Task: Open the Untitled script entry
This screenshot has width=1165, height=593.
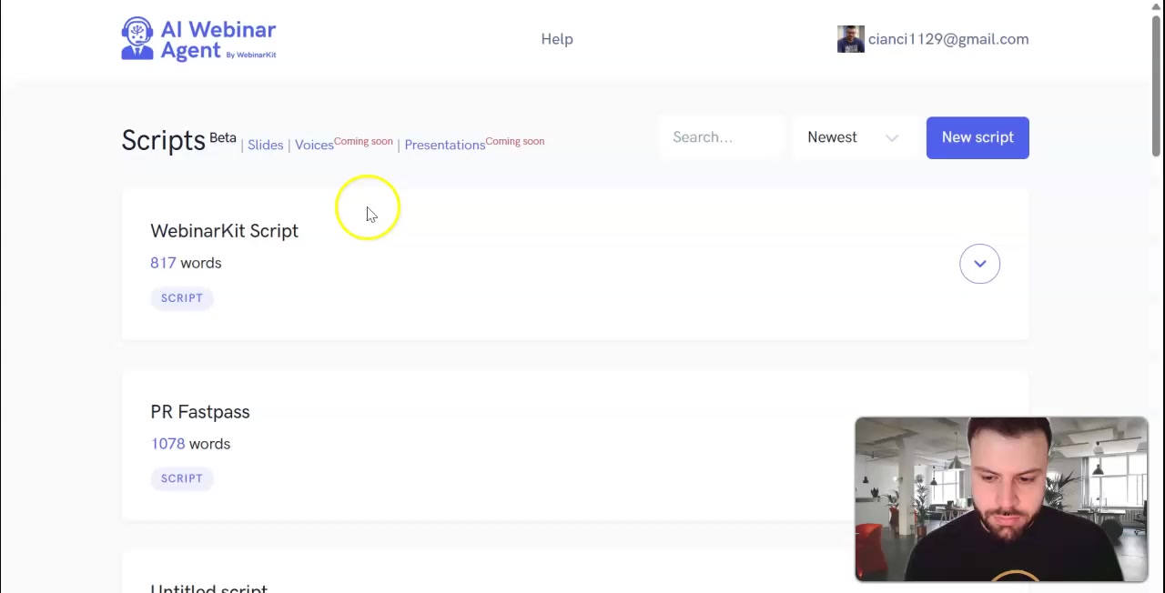Action: (x=209, y=588)
